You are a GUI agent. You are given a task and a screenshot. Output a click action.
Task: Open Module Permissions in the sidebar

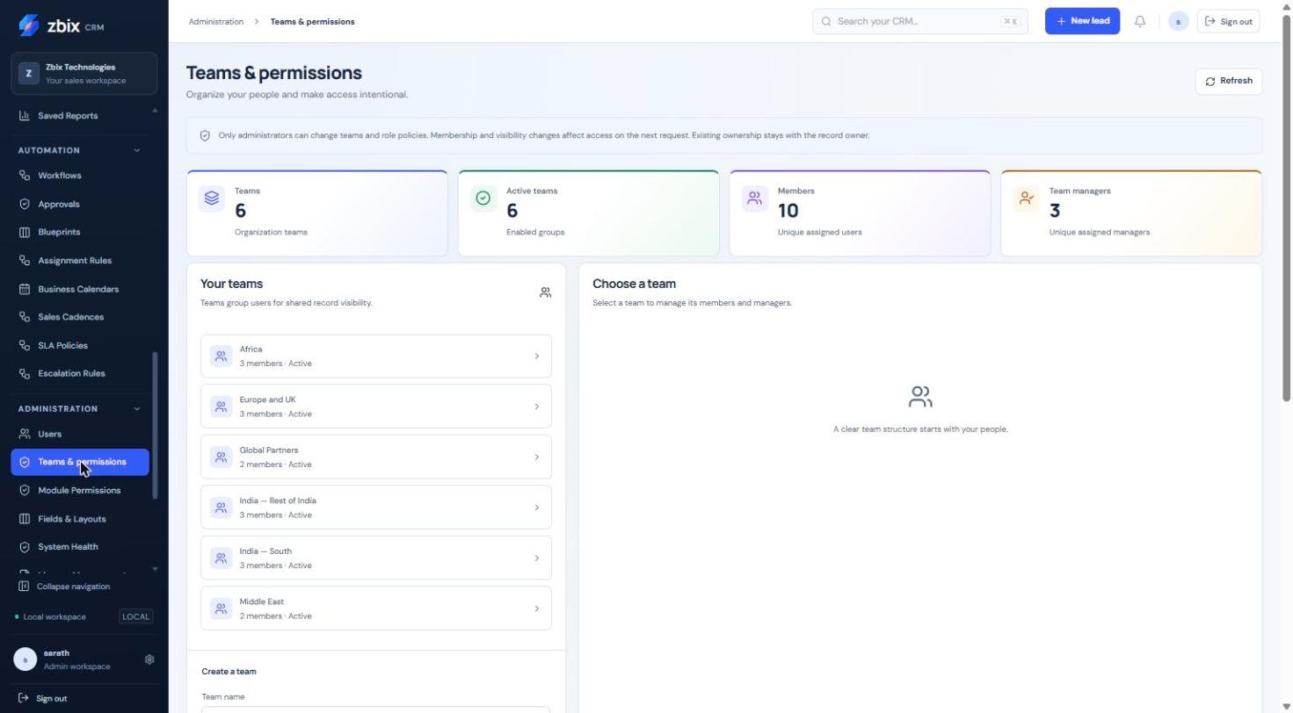coord(80,491)
